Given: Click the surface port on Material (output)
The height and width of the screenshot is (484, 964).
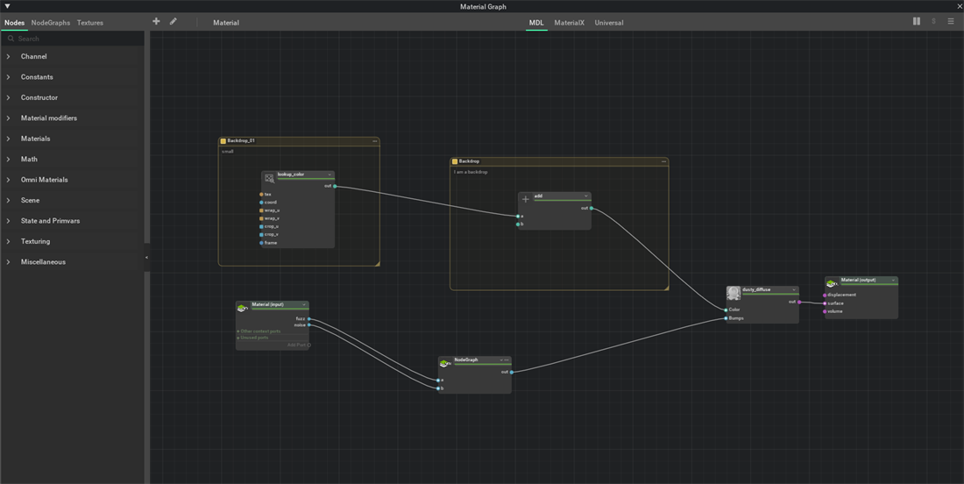Looking at the screenshot, I should point(825,303).
